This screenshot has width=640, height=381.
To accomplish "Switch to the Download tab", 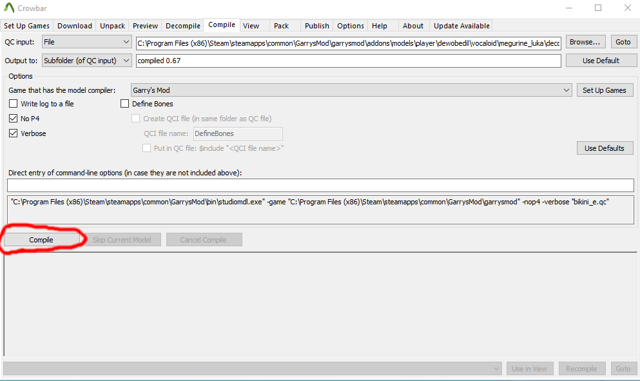I will coord(75,26).
